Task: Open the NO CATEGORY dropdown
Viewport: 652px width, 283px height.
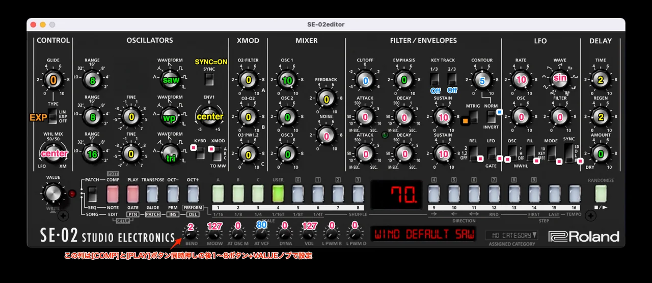Action: coord(511,235)
